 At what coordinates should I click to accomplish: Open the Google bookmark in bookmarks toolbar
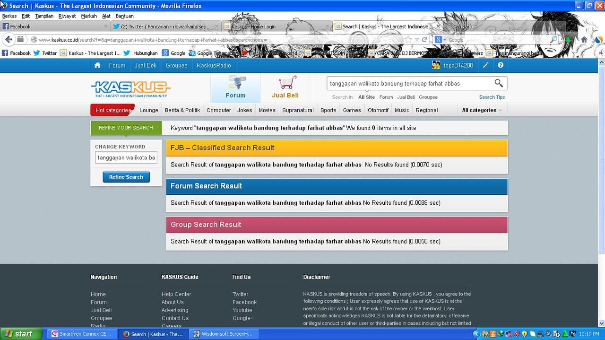tap(173, 53)
